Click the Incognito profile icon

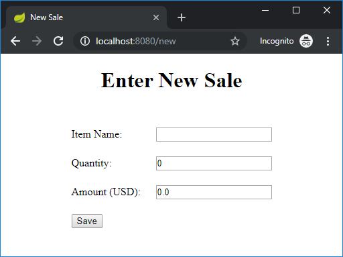[x=306, y=41]
